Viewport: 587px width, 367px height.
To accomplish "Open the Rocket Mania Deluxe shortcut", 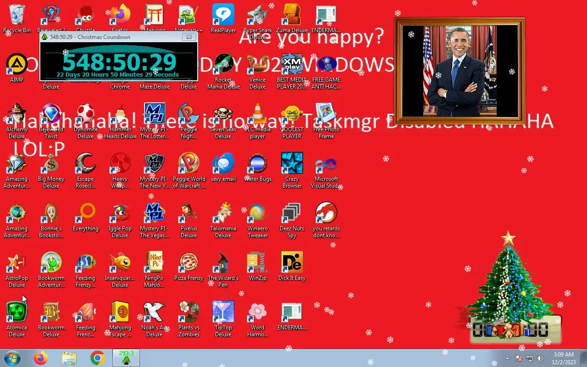I will click(223, 71).
